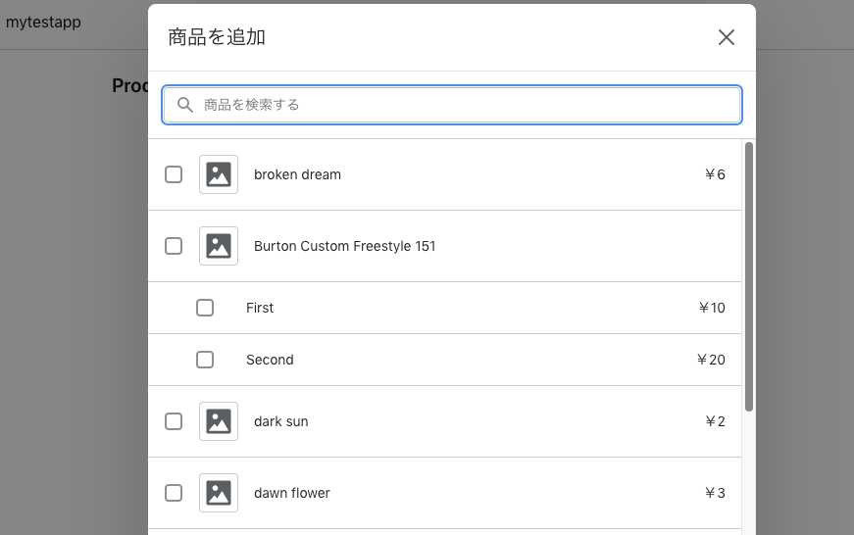
Task: Tick the First variant checkbox
Action: [x=205, y=308]
